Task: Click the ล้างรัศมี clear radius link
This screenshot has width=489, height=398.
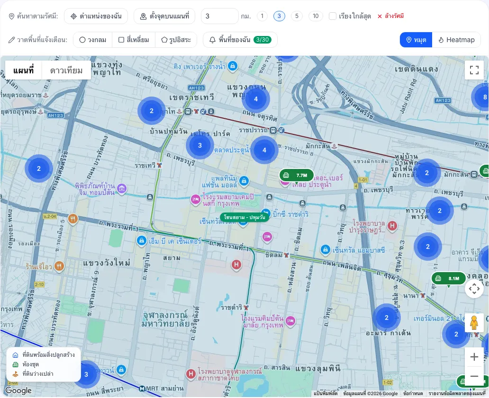Action: click(x=390, y=16)
